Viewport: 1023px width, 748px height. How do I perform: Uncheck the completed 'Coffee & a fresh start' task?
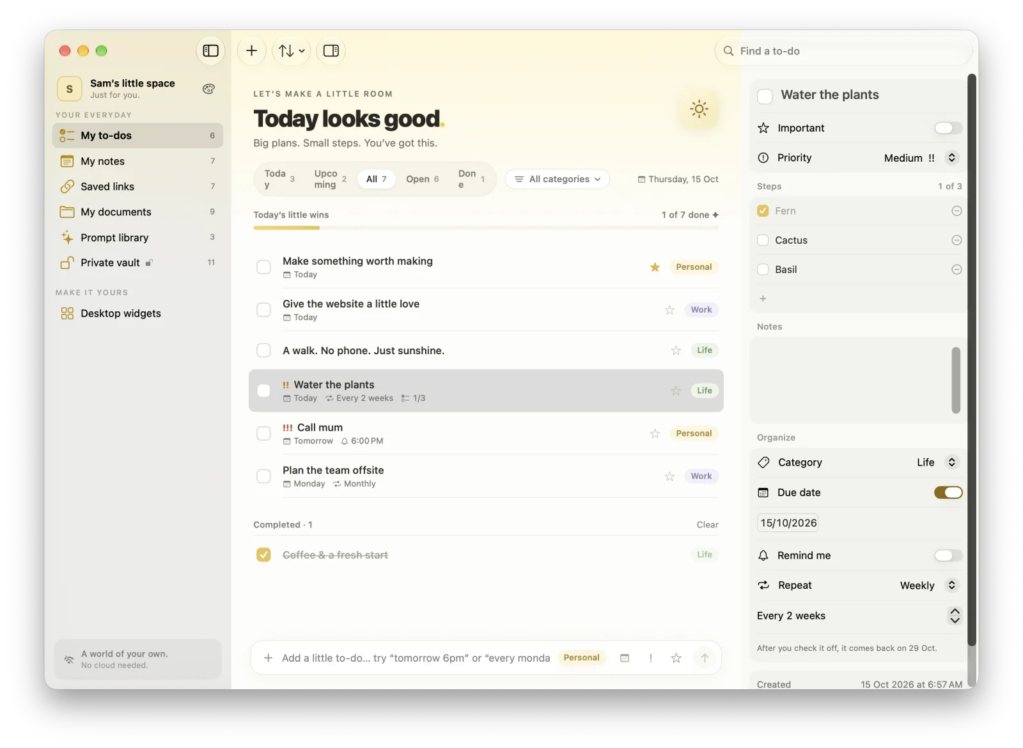[x=263, y=555]
